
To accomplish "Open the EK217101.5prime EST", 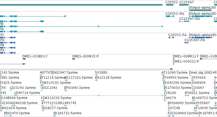I will tap(66, 80).
